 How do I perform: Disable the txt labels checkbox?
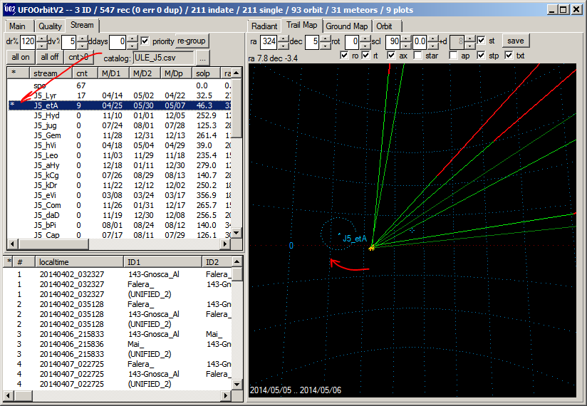(x=509, y=56)
